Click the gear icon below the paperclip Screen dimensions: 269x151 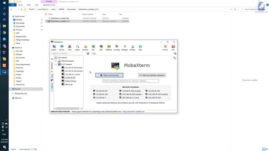[175, 58]
